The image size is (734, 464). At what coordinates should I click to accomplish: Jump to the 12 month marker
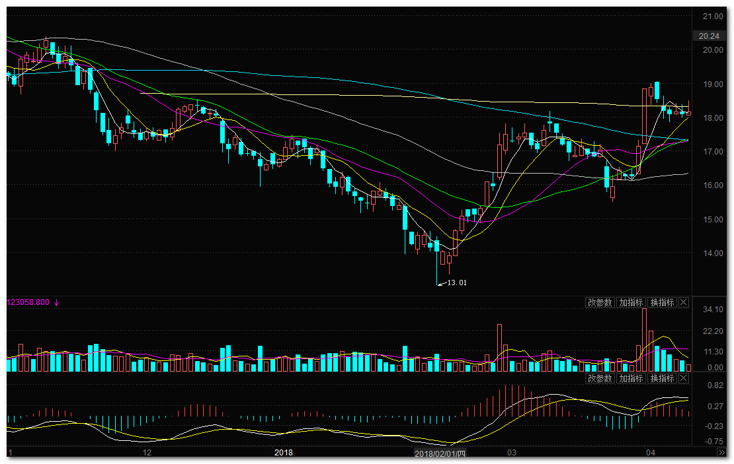coord(147,453)
